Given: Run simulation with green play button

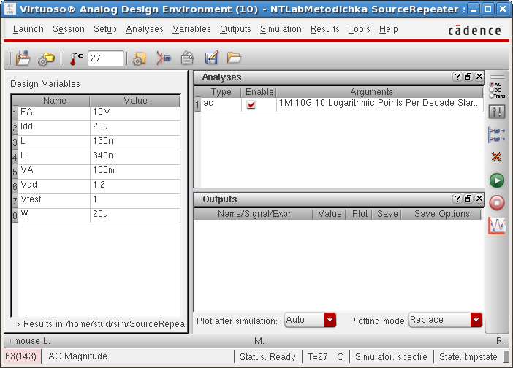Looking at the screenshot, I should pyautogui.click(x=497, y=180).
